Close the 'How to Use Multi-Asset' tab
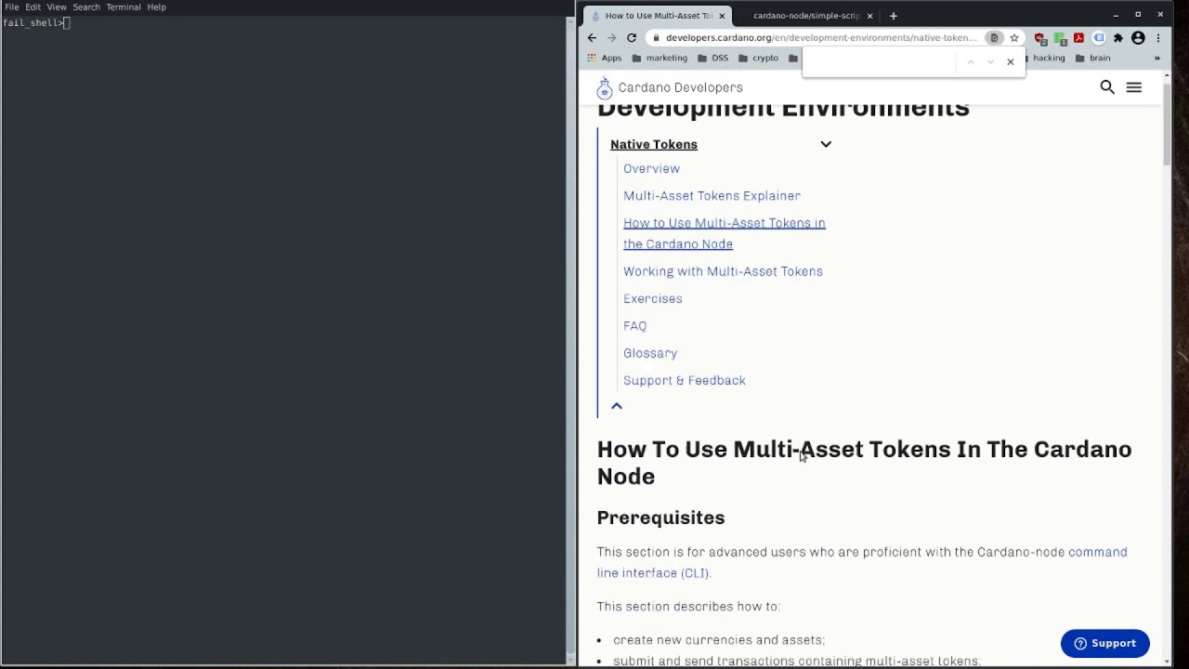The height and width of the screenshot is (669, 1189). pos(722,16)
